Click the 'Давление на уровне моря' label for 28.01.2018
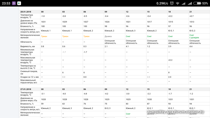This screenshot has width=210, height=118. tap(29, 22)
